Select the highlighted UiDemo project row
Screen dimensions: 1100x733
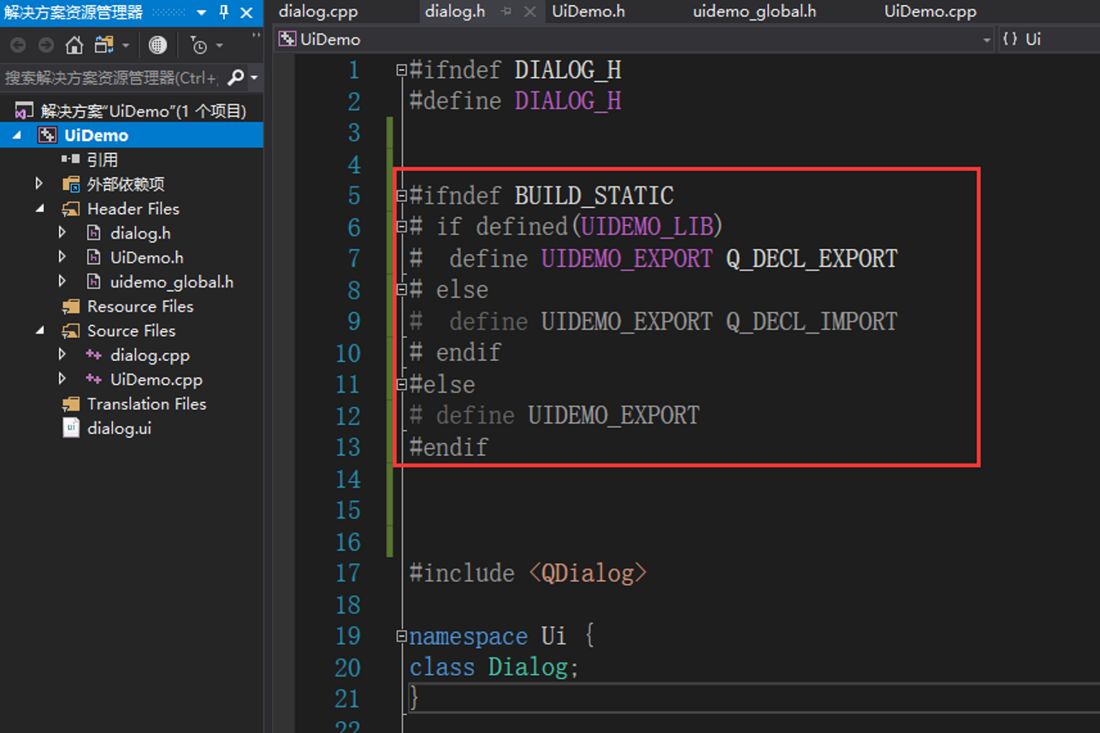pyautogui.click(x=132, y=135)
